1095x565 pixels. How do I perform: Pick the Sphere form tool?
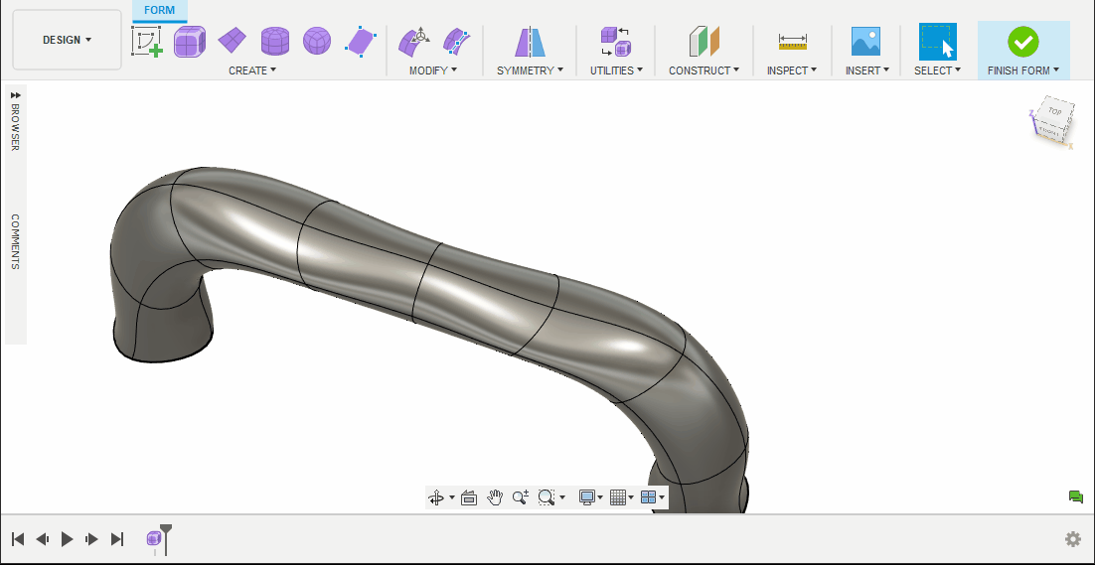(x=317, y=42)
